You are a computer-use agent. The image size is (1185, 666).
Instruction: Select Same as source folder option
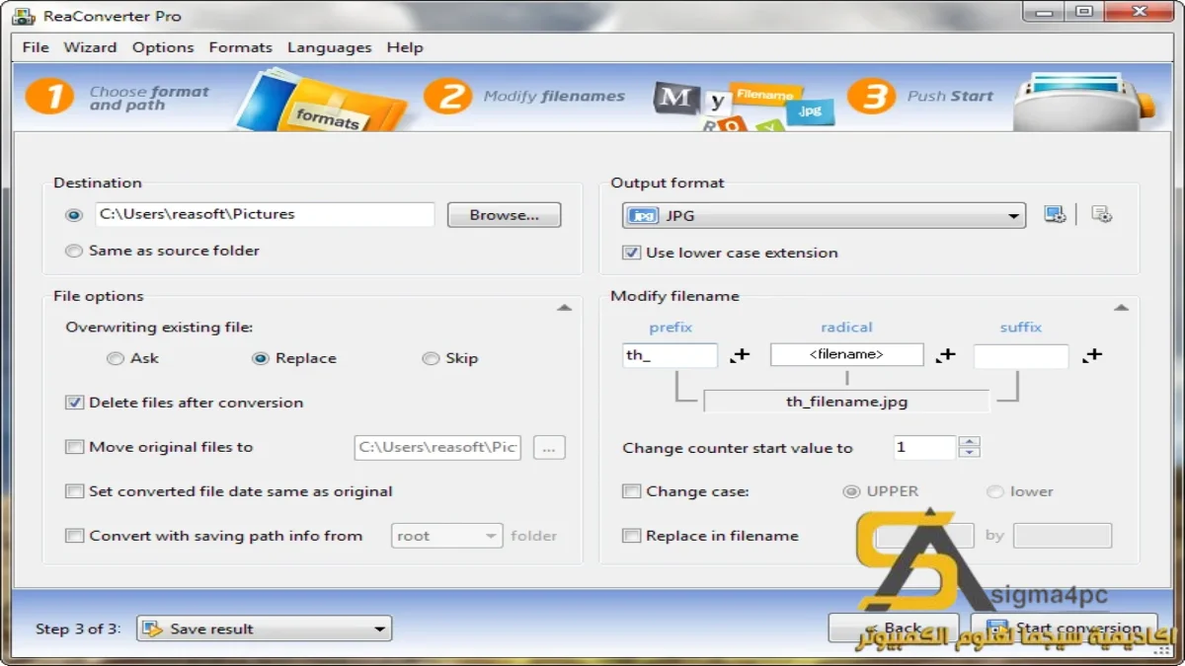pos(163,251)
